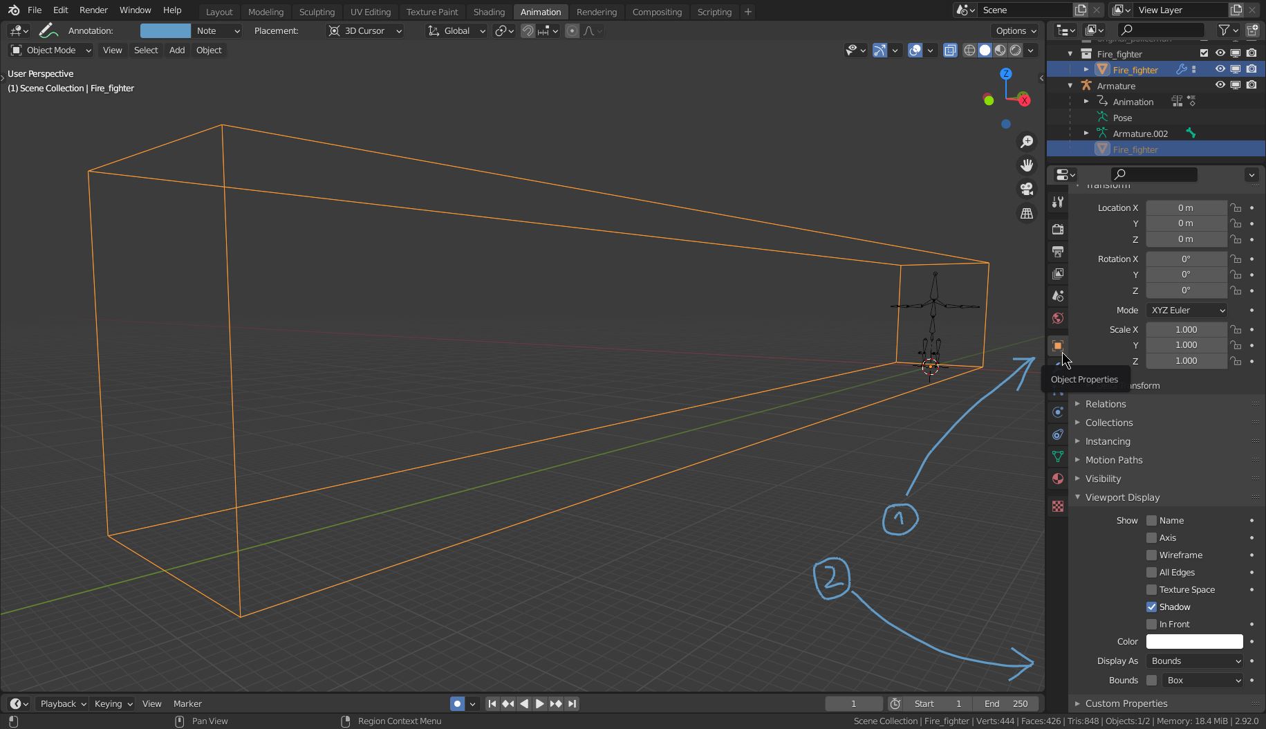Open the Bounds Box shape dropdown
This screenshot has height=729, width=1266.
click(1202, 680)
